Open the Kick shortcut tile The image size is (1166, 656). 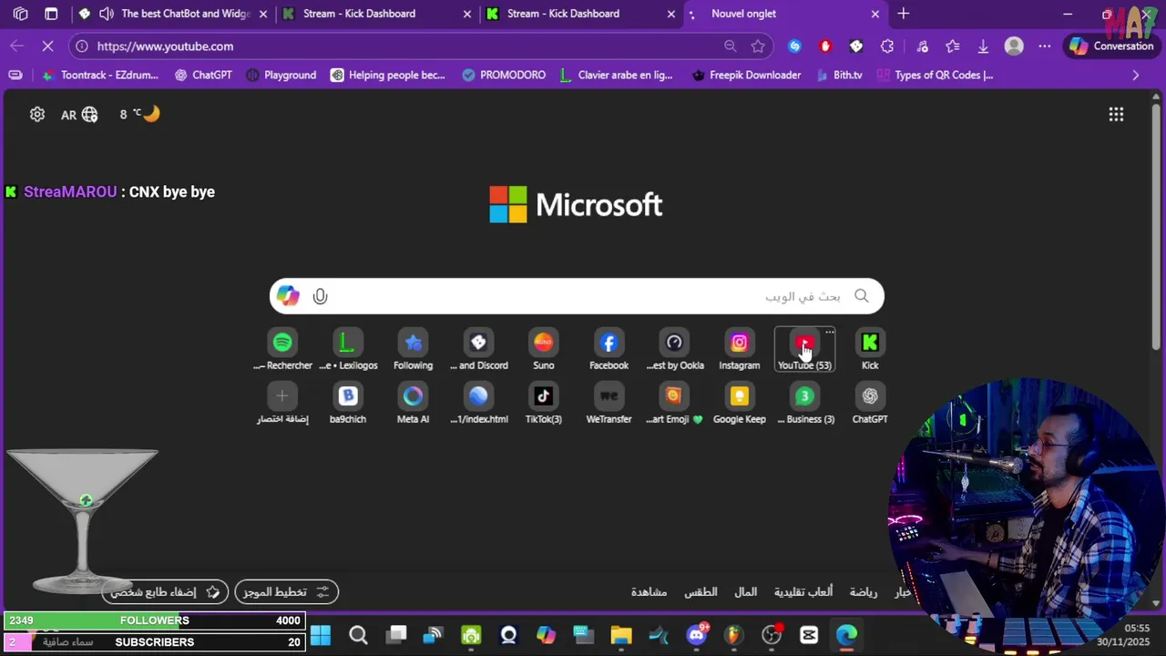pyautogui.click(x=870, y=351)
